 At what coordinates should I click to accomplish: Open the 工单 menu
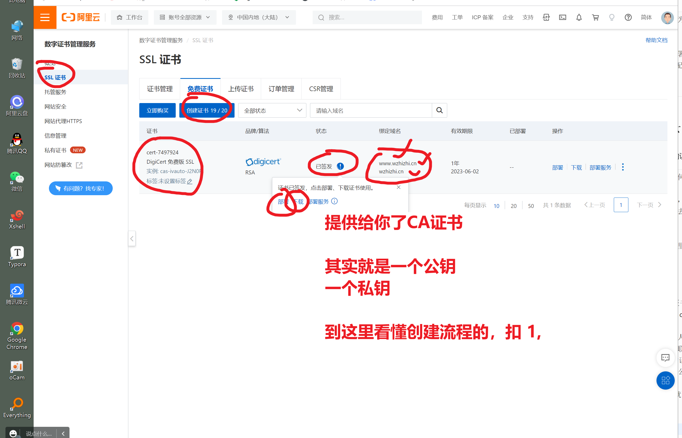coord(457,17)
